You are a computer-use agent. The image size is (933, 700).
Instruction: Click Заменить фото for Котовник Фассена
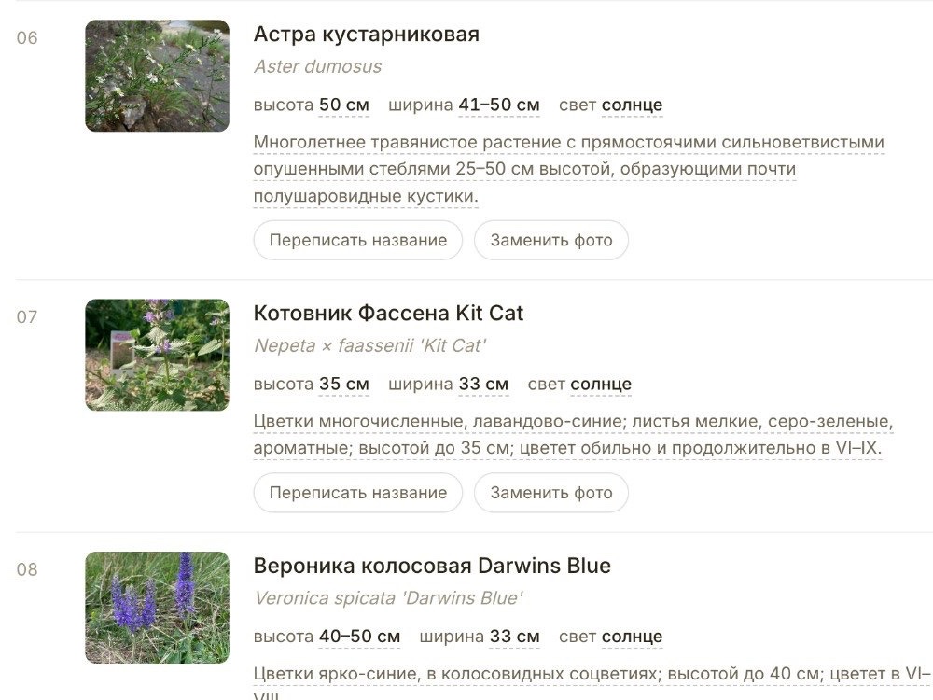pyautogui.click(x=551, y=493)
